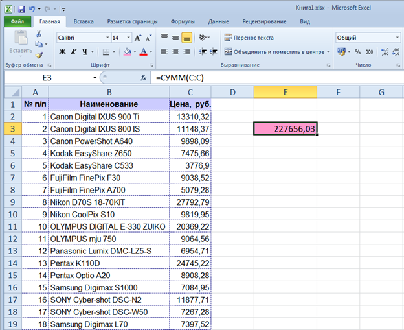Click the Save icon in quick access toolbar
This screenshot has width=404, height=330.
[x=21, y=9]
